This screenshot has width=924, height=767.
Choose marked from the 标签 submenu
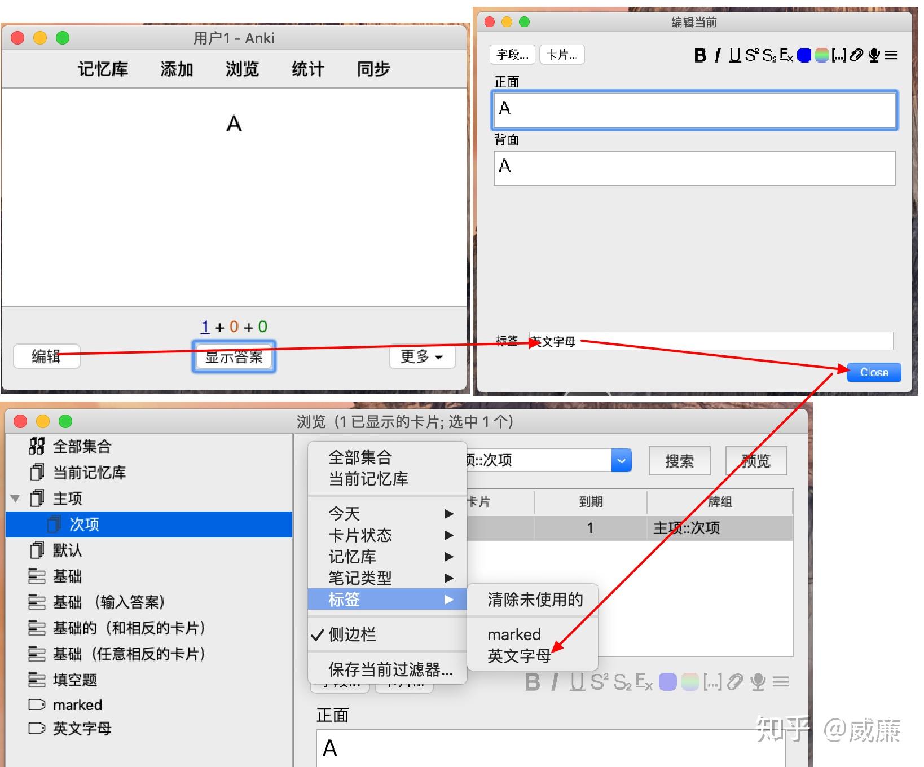click(513, 634)
